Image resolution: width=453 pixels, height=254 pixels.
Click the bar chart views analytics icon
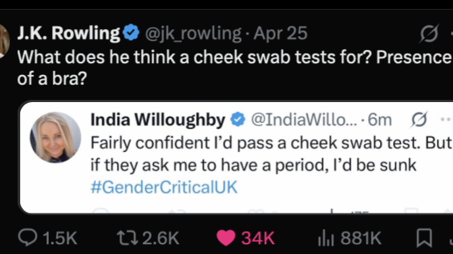tap(327, 237)
